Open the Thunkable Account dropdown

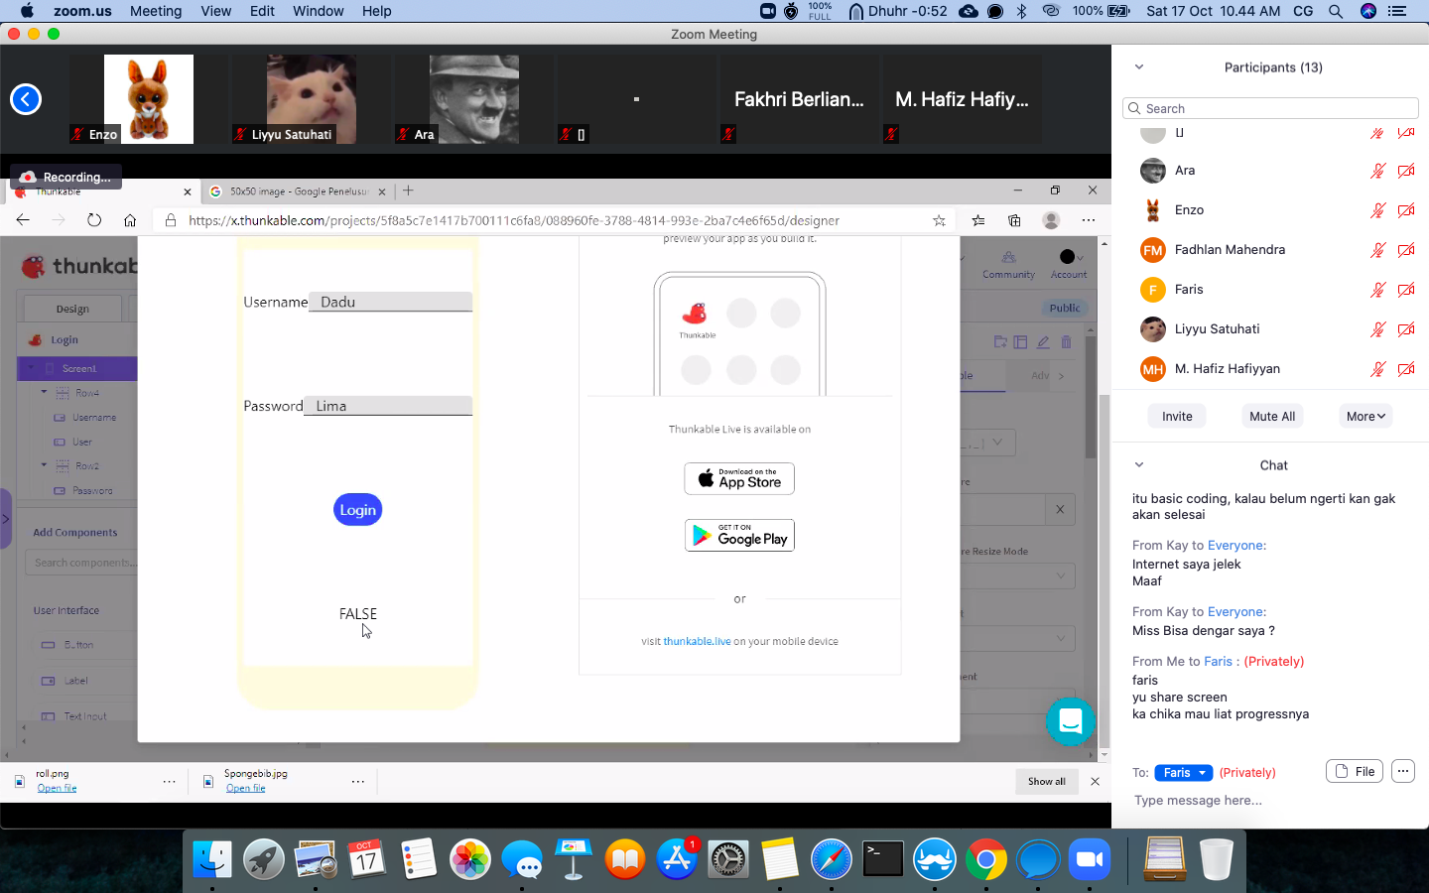1069,264
